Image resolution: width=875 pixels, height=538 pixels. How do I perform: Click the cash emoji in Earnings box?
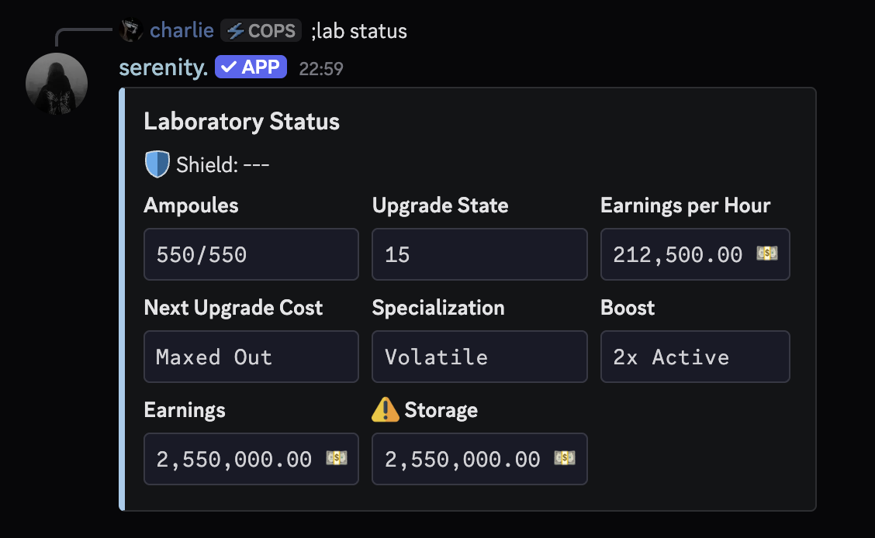(x=337, y=458)
